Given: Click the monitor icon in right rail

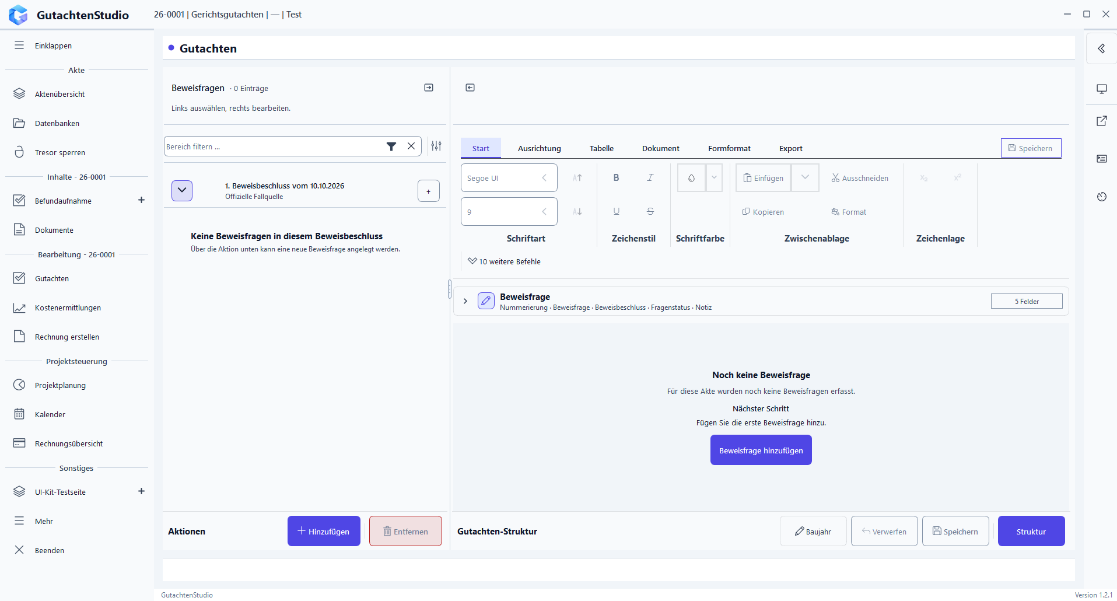Looking at the screenshot, I should (1101, 89).
